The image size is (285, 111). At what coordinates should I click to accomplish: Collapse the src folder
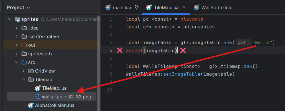pos(17,63)
